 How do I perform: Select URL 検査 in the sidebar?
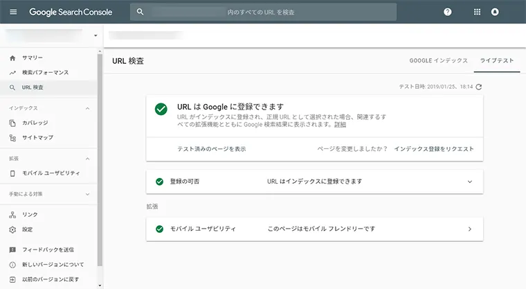49,87
